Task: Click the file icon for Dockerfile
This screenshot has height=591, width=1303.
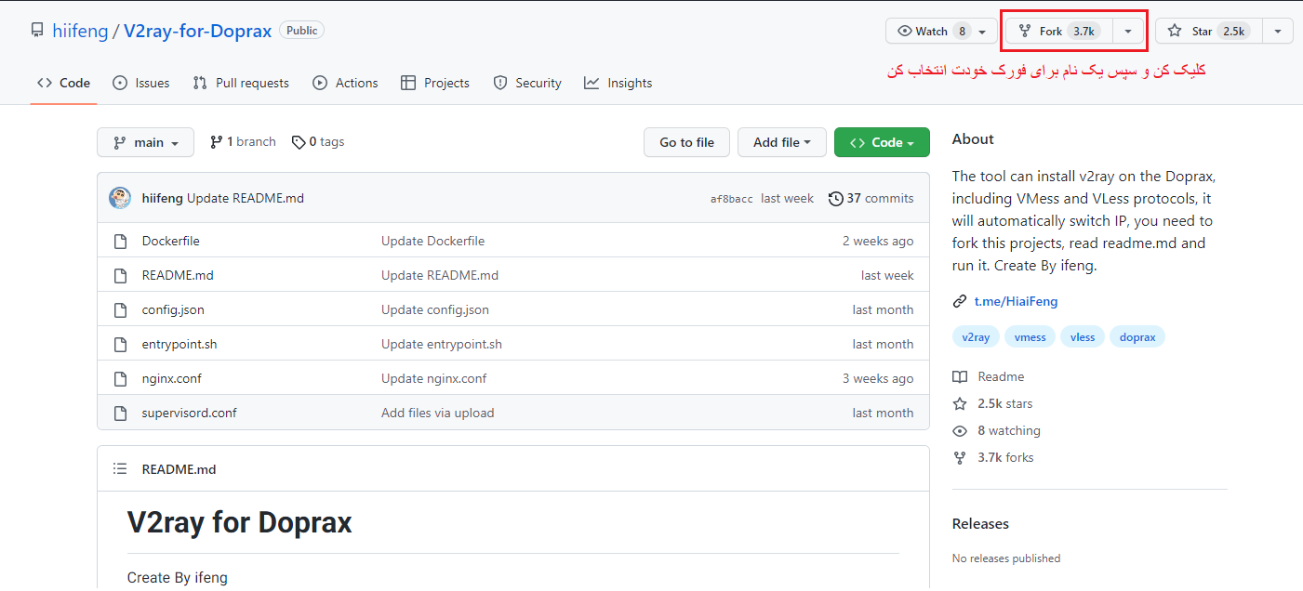Action: pos(120,241)
